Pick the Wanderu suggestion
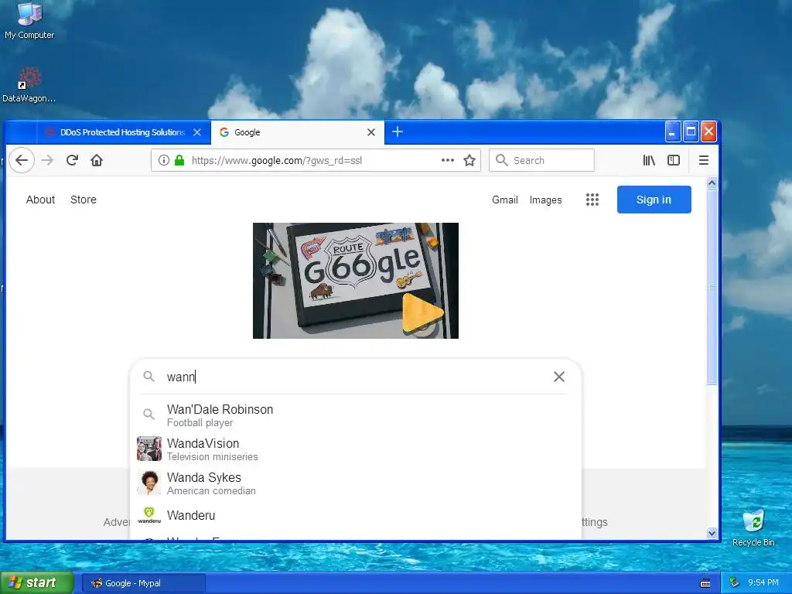 click(x=356, y=515)
